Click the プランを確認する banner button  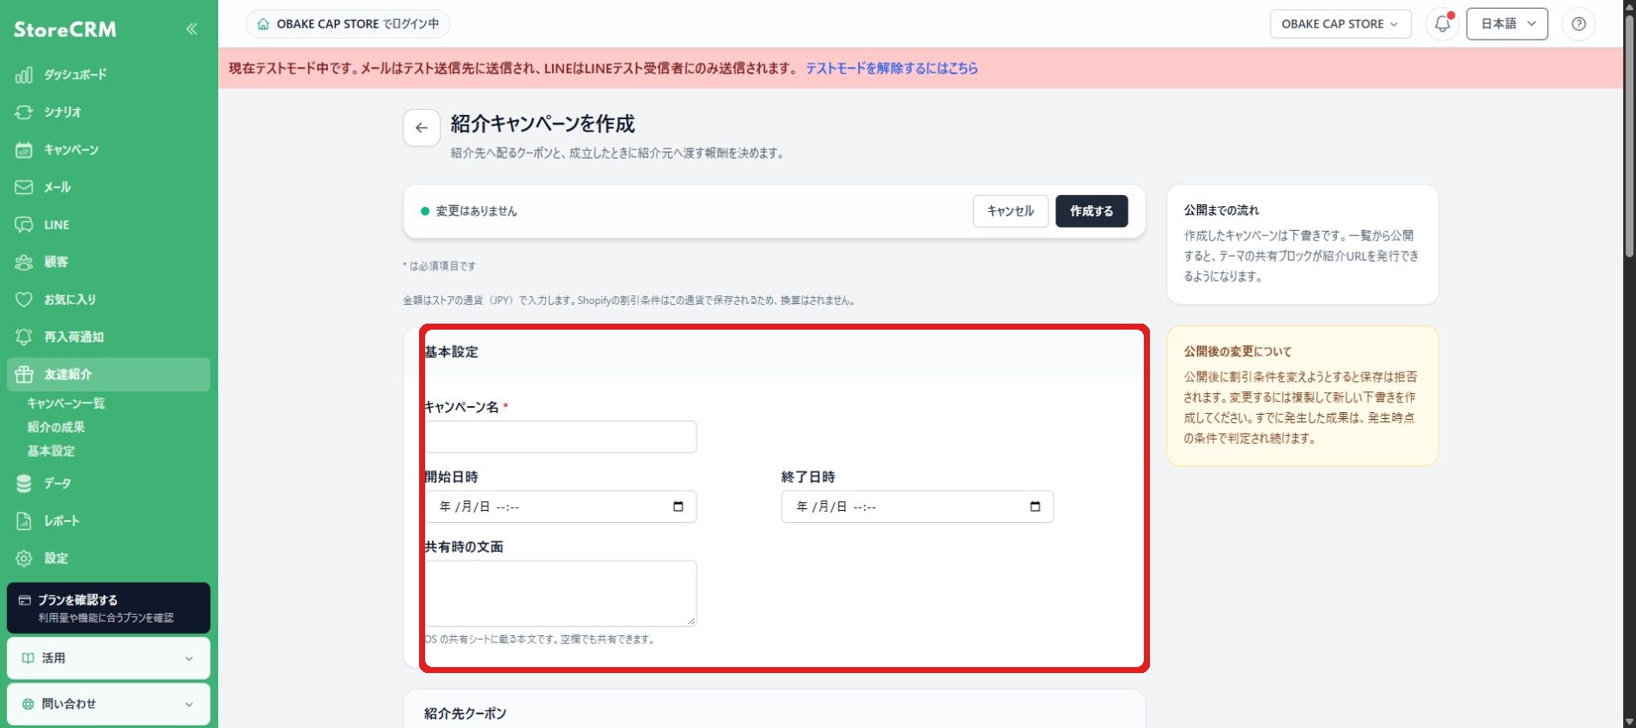tap(108, 608)
